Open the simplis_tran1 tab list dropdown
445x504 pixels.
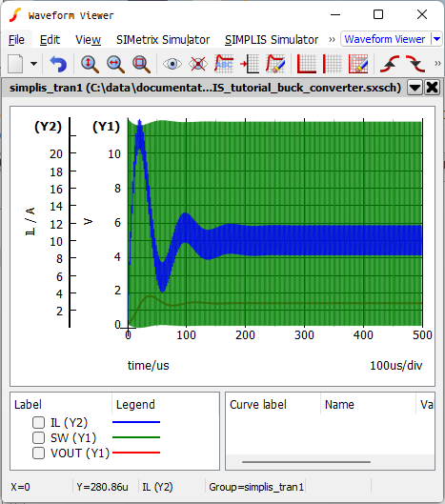tap(415, 88)
